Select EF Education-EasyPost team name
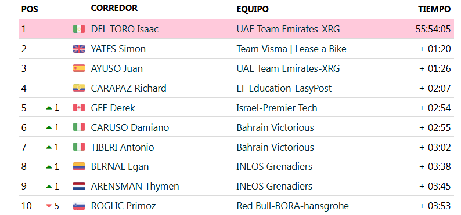Image resolution: width=461 pixels, height=215 pixels. [x=284, y=88]
